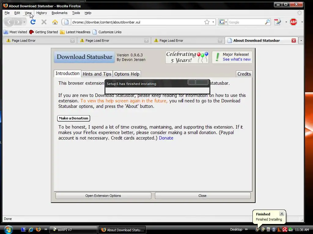Close the second Page Load Error tab
This screenshot has height=234, width=313.
[x=146, y=41]
